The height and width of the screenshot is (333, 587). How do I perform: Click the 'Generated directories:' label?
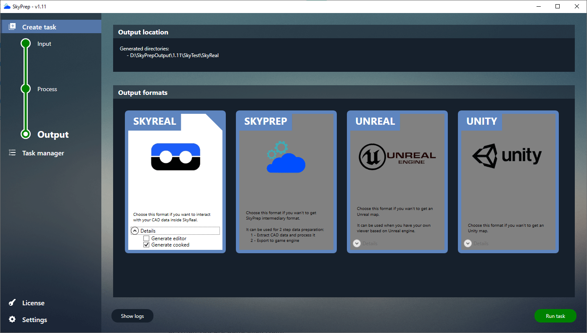144,49
